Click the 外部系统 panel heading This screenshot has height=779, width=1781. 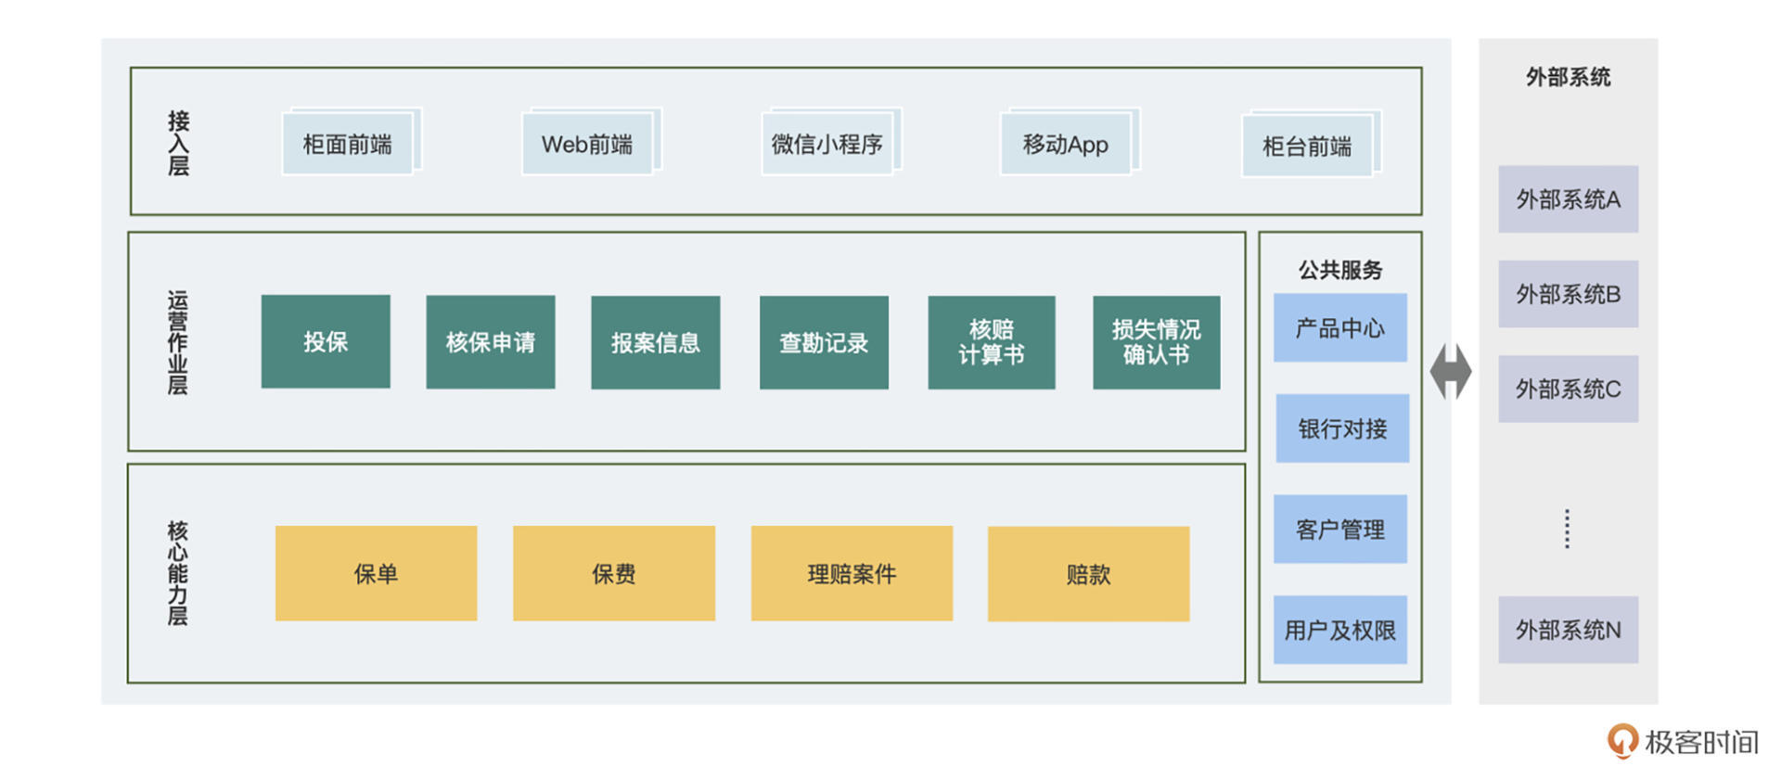click(1569, 77)
